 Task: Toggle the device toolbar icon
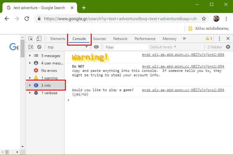(39, 38)
